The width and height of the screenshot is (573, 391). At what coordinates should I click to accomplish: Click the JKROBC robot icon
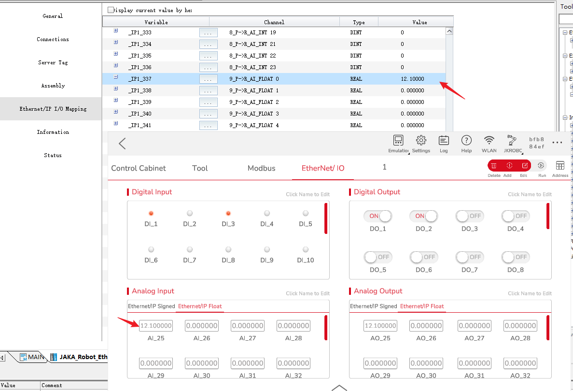click(x=512, y=141)
